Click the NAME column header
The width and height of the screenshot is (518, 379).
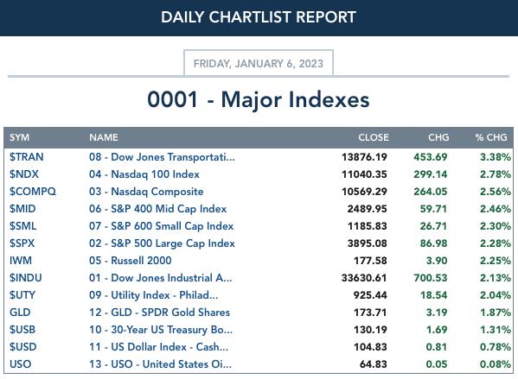[104, 137]
